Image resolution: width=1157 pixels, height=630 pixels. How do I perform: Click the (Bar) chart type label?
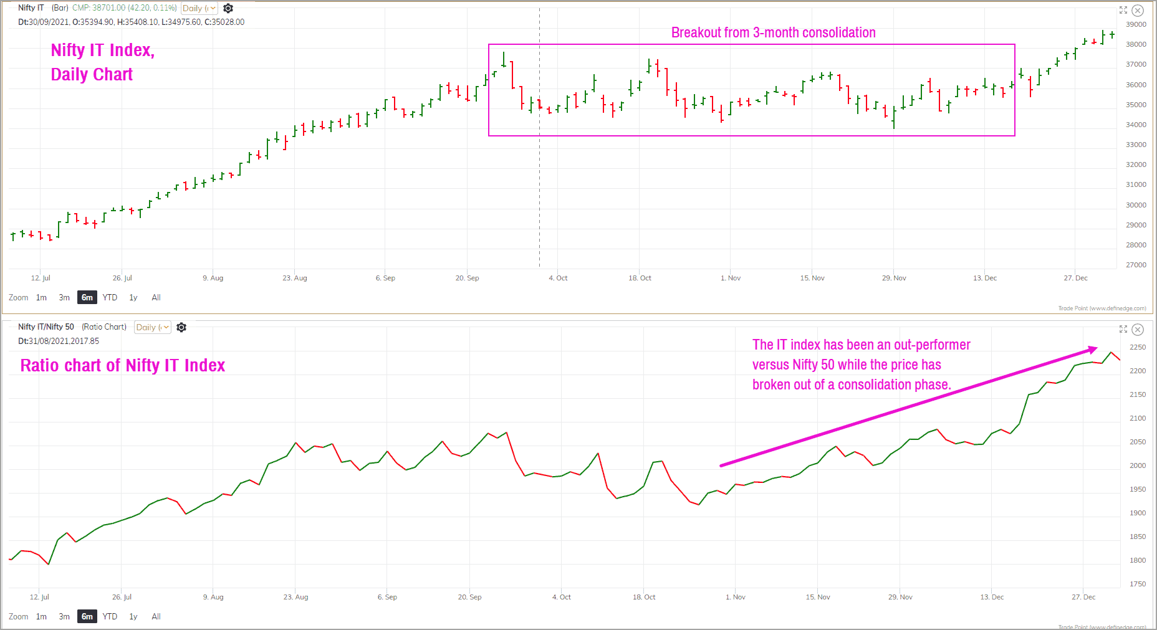point(60,7)
